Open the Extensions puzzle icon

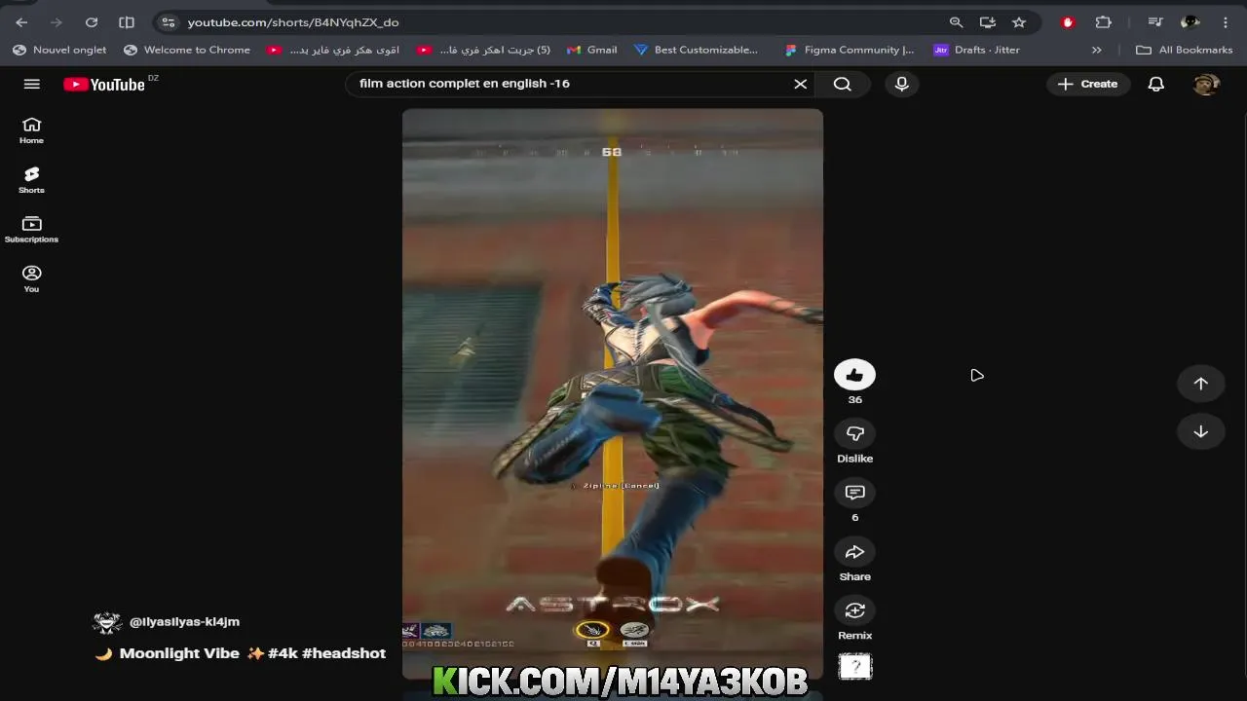[x=1104, y=22]
